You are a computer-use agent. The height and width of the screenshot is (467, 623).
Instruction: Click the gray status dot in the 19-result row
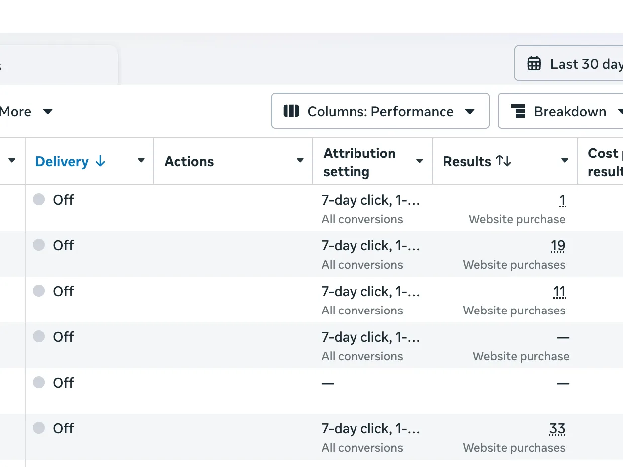pos(39,245)
